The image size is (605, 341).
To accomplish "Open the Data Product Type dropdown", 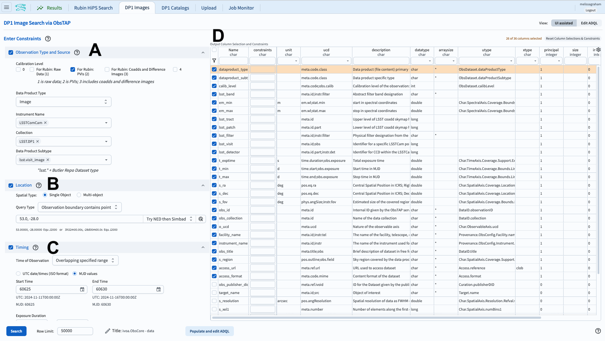I will coord(63,102).
